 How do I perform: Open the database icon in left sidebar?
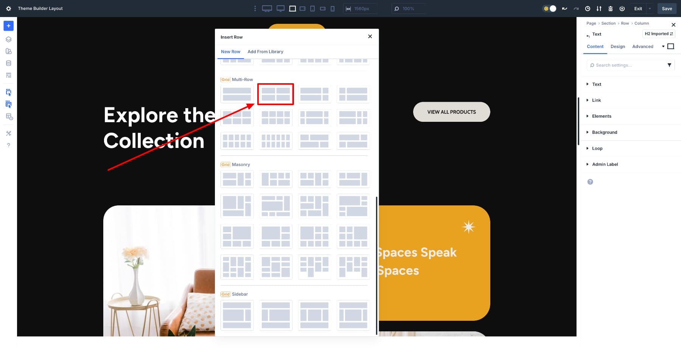point(8,63)
